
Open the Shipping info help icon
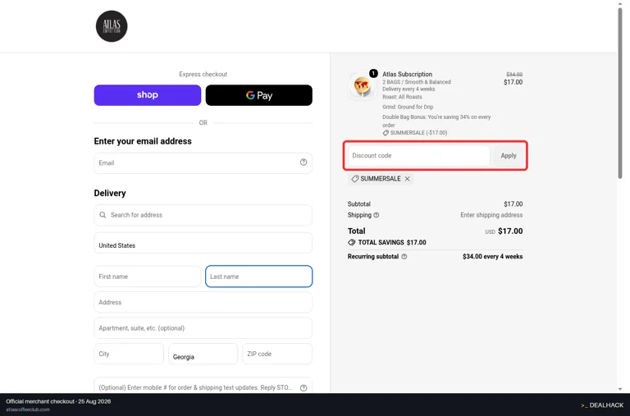coord(376,215)
